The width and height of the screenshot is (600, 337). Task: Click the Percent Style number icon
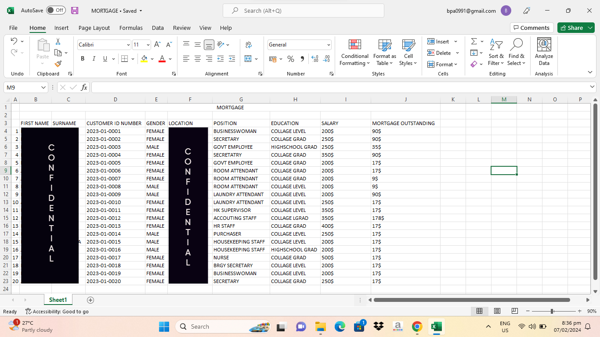click(x=290, y=59)
